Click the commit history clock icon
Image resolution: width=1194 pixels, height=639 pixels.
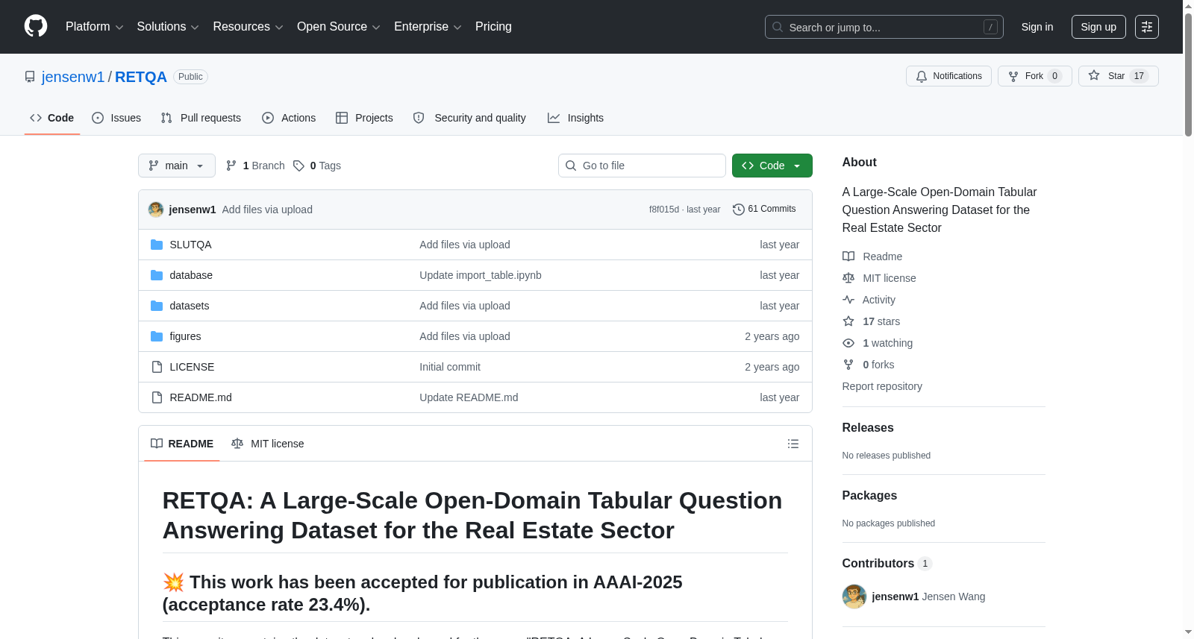[738, 210]
